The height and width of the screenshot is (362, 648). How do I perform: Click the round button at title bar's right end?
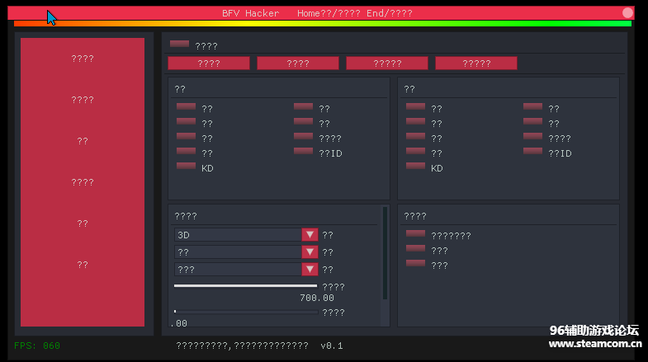tap(628, 13)
